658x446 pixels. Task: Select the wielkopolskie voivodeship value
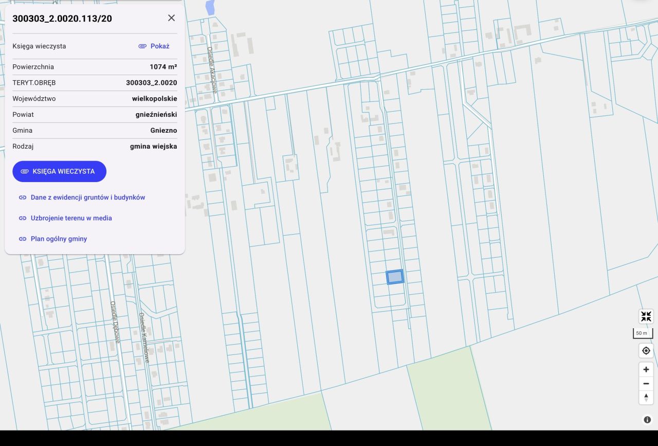pos(155,99)
